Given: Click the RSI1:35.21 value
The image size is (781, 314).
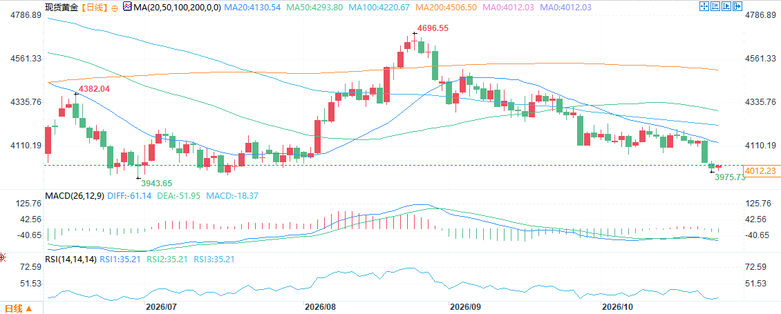Looking at the screenshot, I should (120, 259).
